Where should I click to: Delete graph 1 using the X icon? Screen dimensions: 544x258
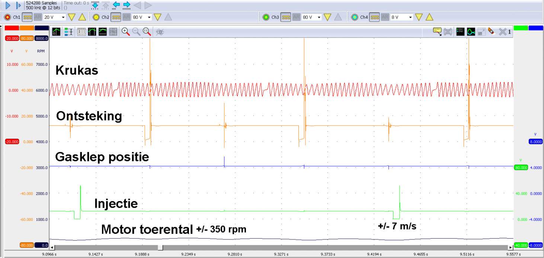(503, 32)
